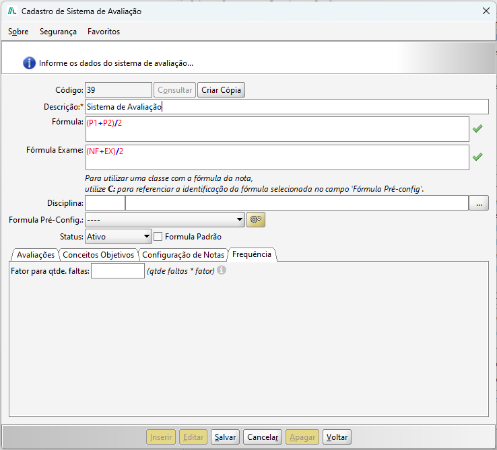Switch to the Configuração de Notas tab

pyautogui.click(x=183, y=255)
